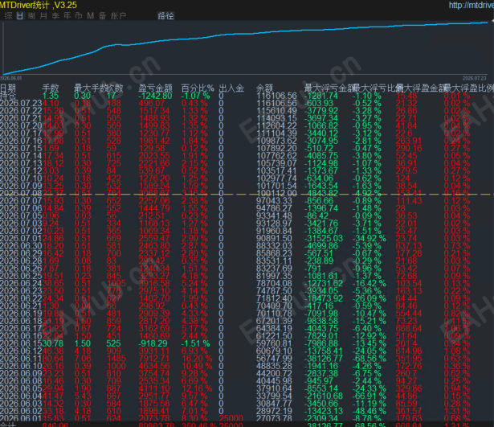
Task: Open the 周 weekly statistics tab
Action: click(31, 16)
